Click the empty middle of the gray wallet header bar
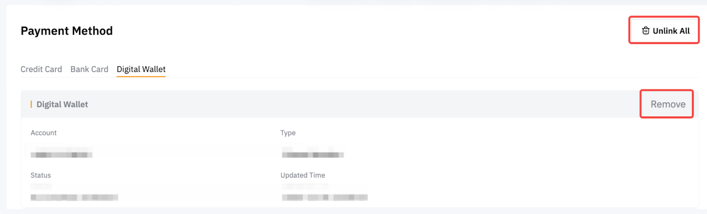 353,105
